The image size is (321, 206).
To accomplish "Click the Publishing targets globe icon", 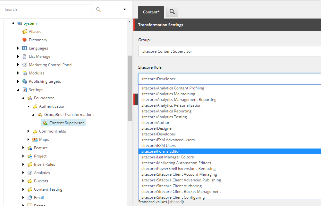I will click(25, 81).
